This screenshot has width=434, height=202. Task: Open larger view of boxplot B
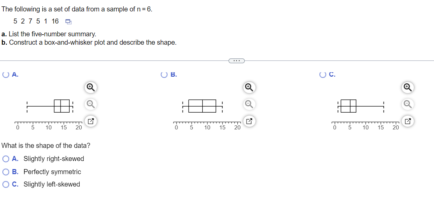click(x=249, y=121)
